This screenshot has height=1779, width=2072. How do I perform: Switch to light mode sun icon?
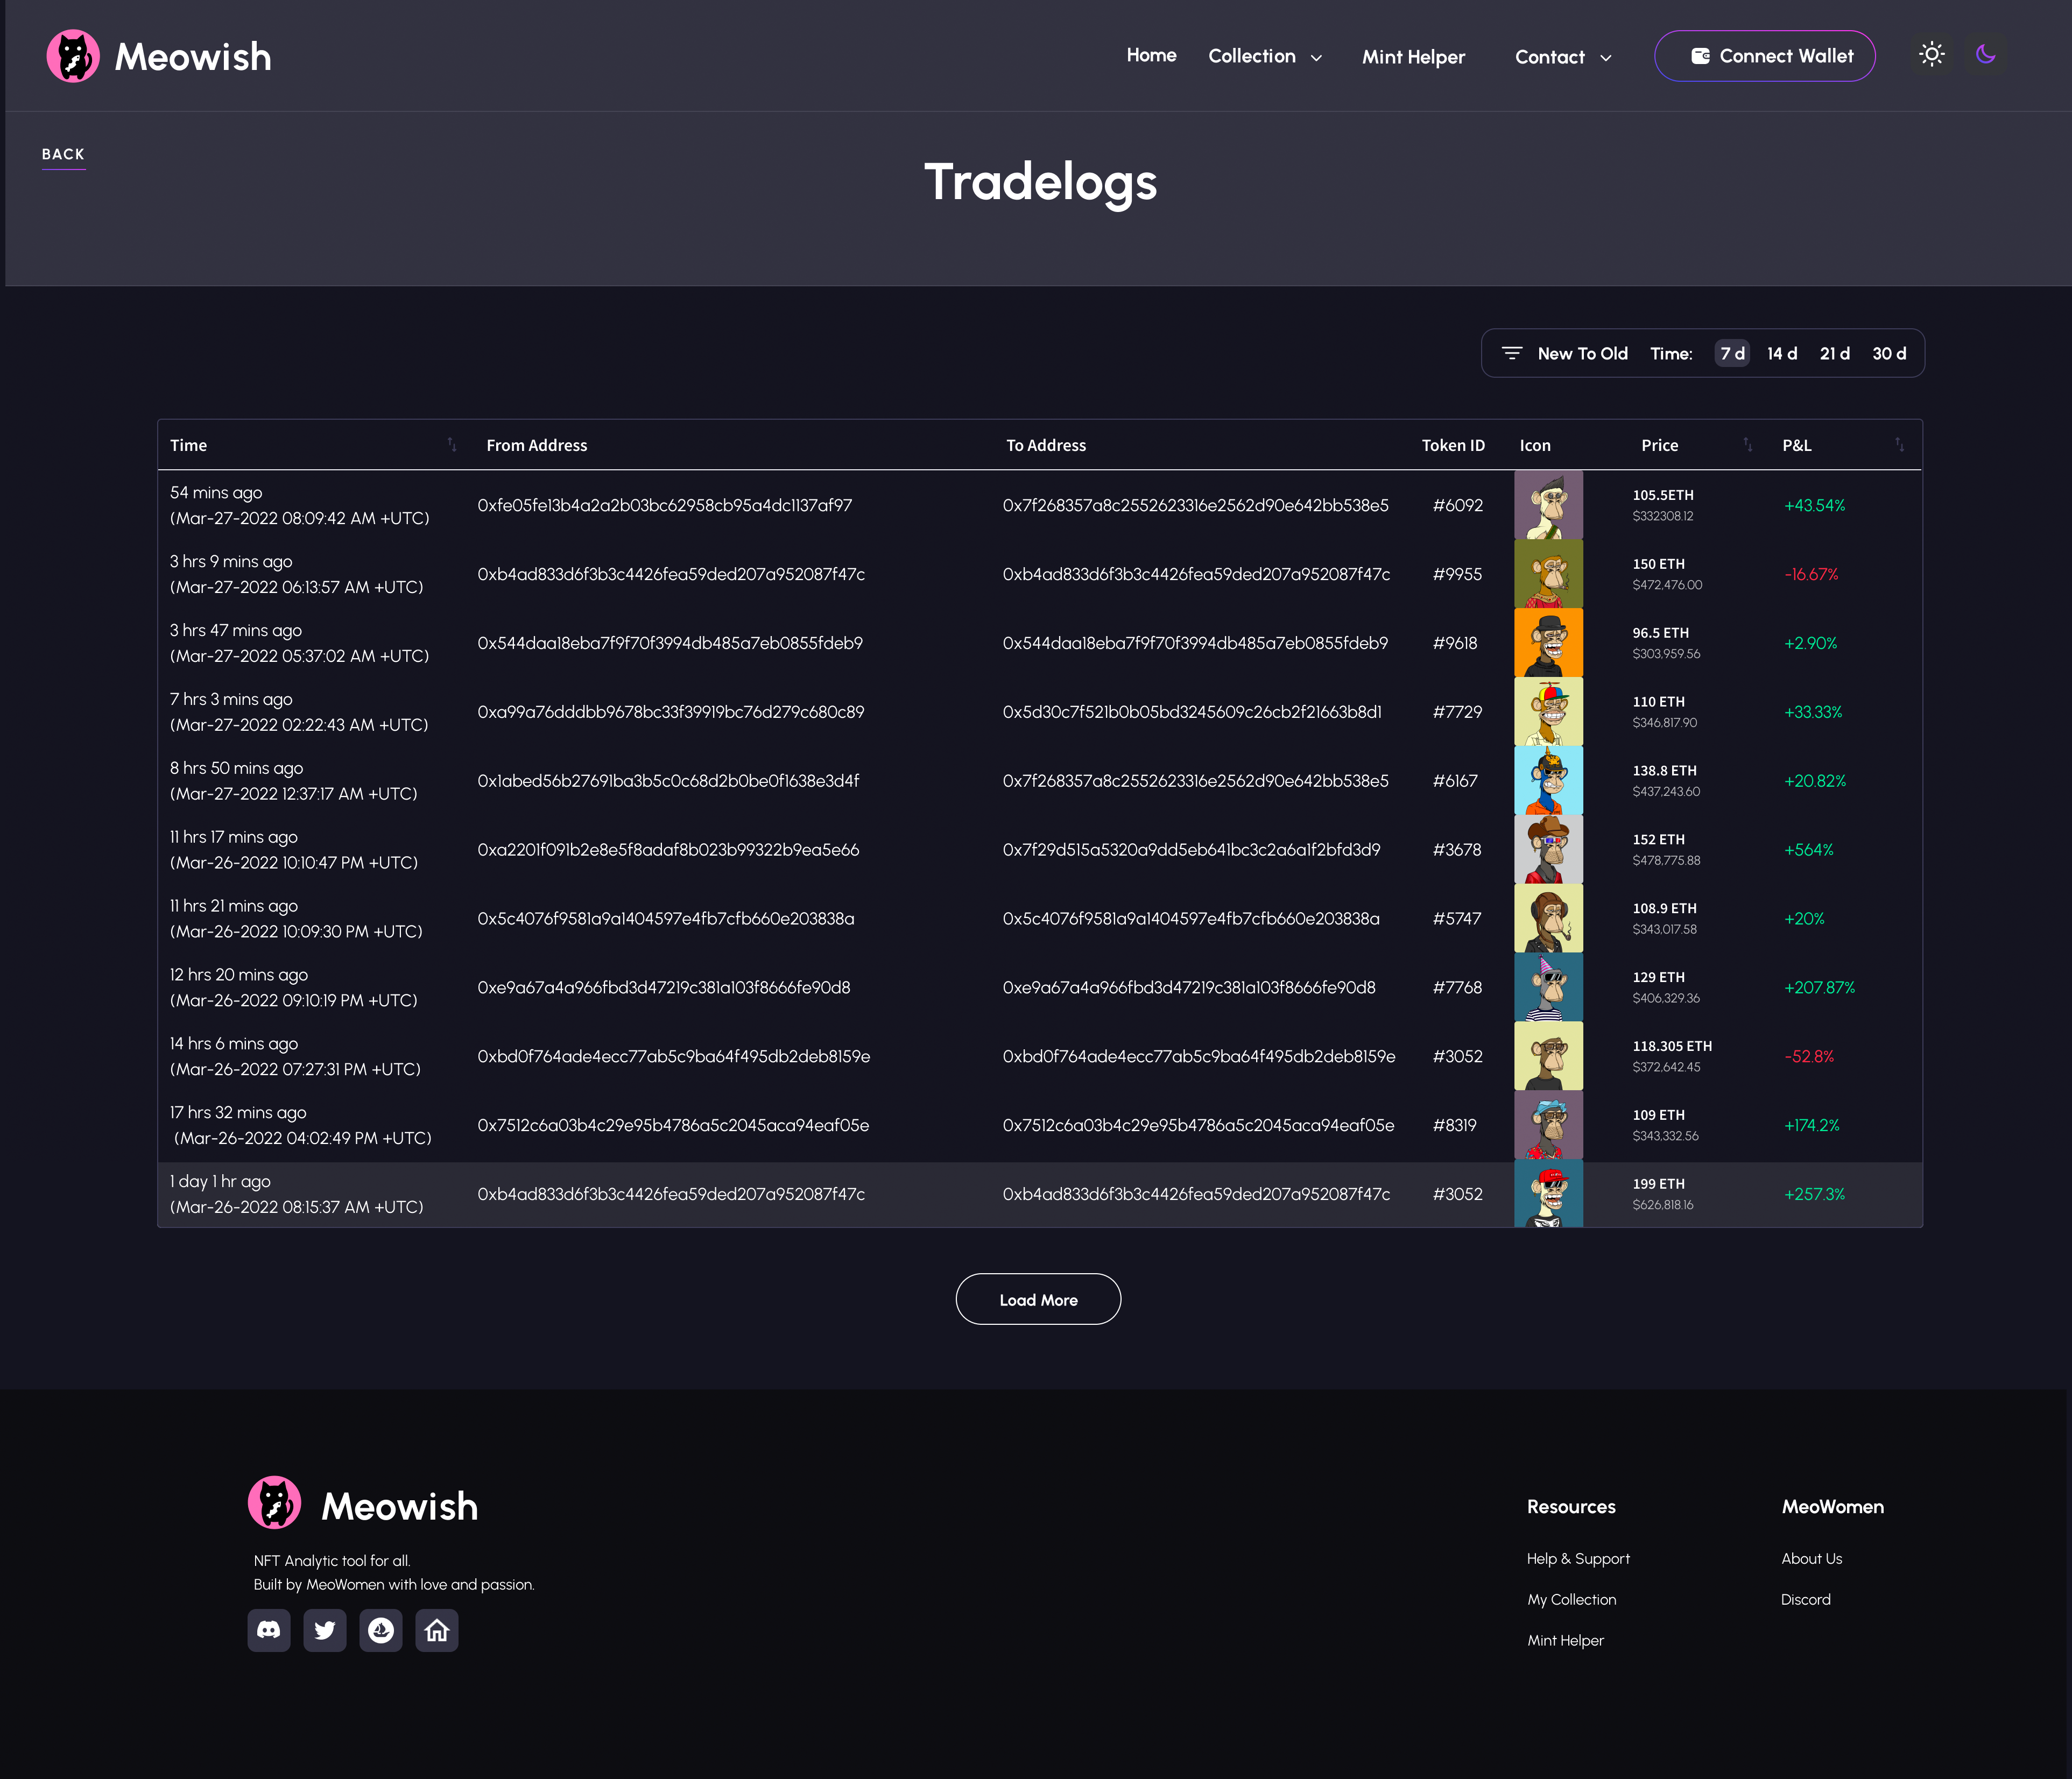click(x=1932, y=55)
